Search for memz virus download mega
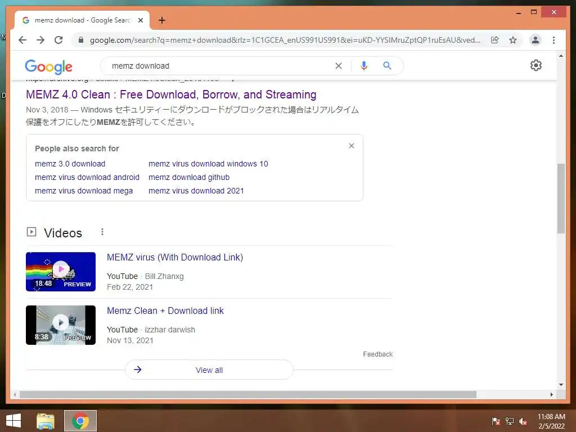The image size is (576, 432). [84, 191]
